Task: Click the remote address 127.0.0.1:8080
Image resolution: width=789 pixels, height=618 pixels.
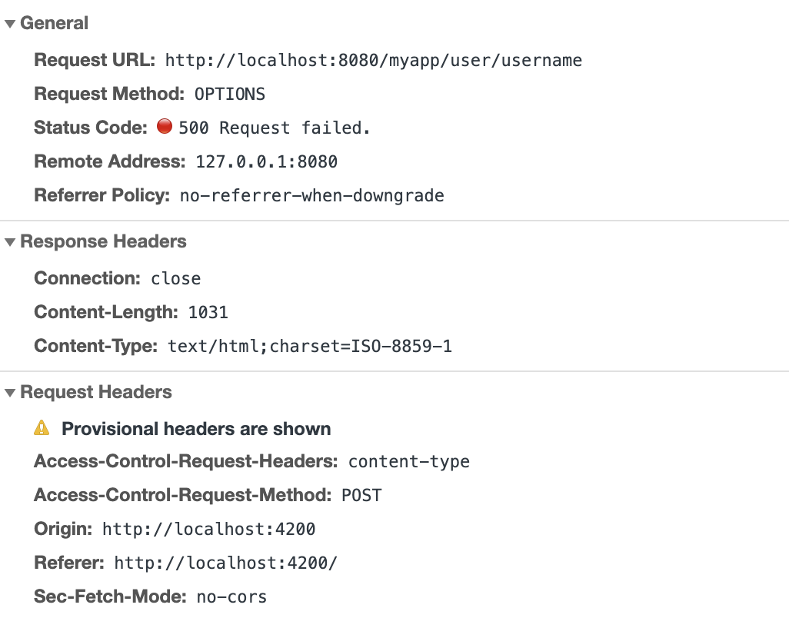Action: pos(267,162)
